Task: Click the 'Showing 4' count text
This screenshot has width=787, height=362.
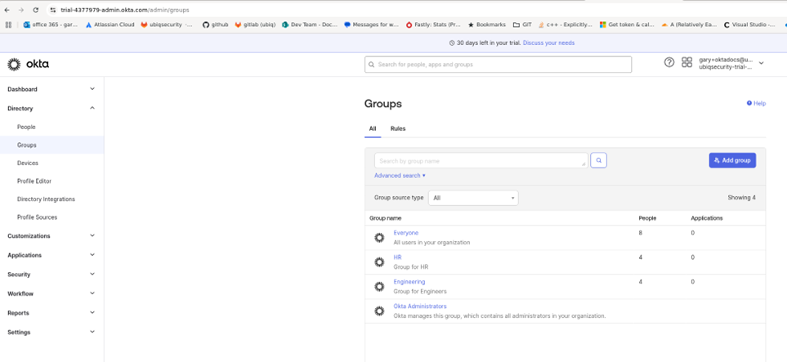Action: pos(741,198)
